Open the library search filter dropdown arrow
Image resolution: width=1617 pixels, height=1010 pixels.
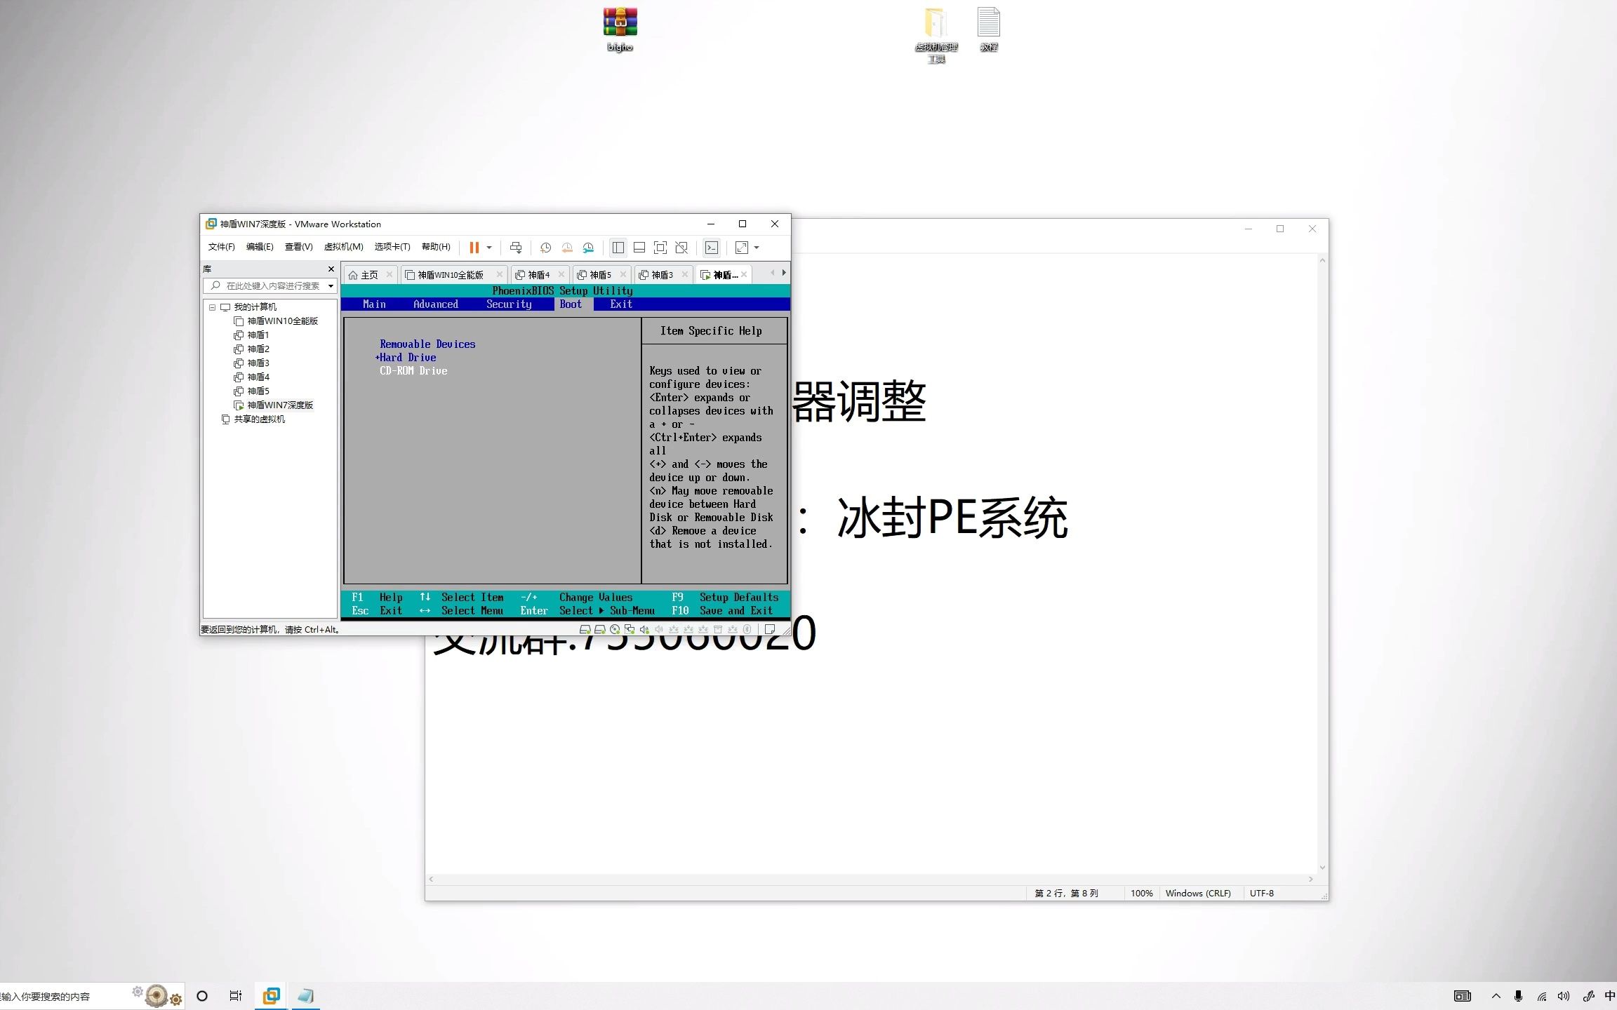click(331, 286)
